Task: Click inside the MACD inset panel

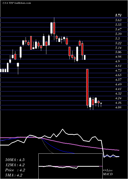Action: tap(70, 166)
